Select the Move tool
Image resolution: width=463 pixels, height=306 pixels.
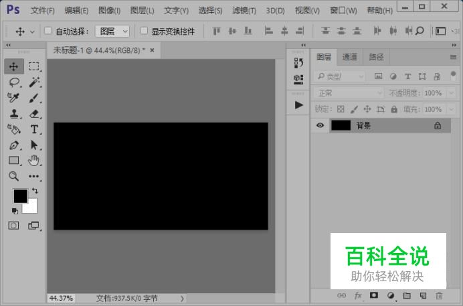coord(14,66)
